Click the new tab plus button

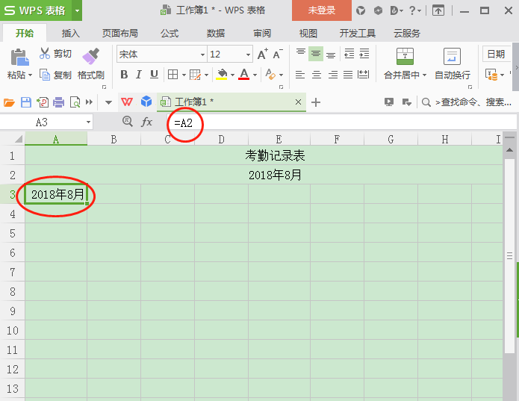316,102
